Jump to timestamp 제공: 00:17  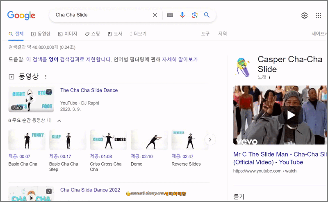pos(60,157)
